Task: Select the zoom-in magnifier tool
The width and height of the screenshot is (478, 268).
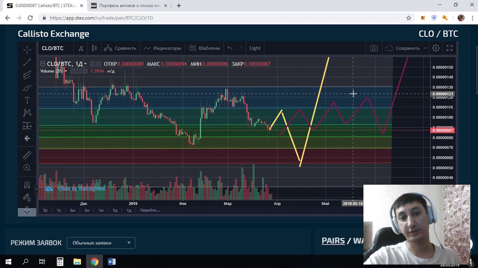Action: [27, 168]
